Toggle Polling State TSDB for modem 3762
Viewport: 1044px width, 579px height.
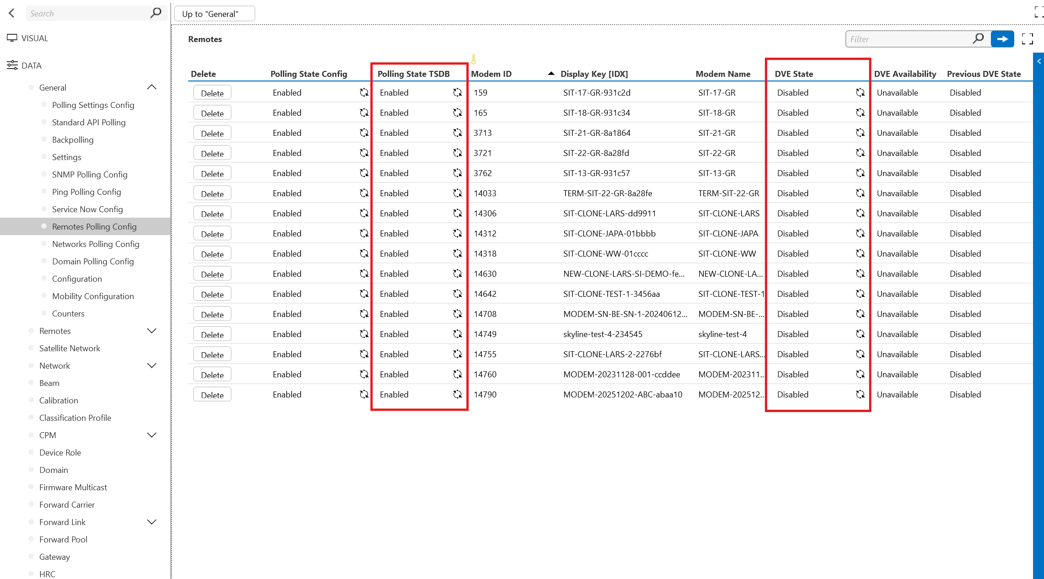tap(457, 173)
